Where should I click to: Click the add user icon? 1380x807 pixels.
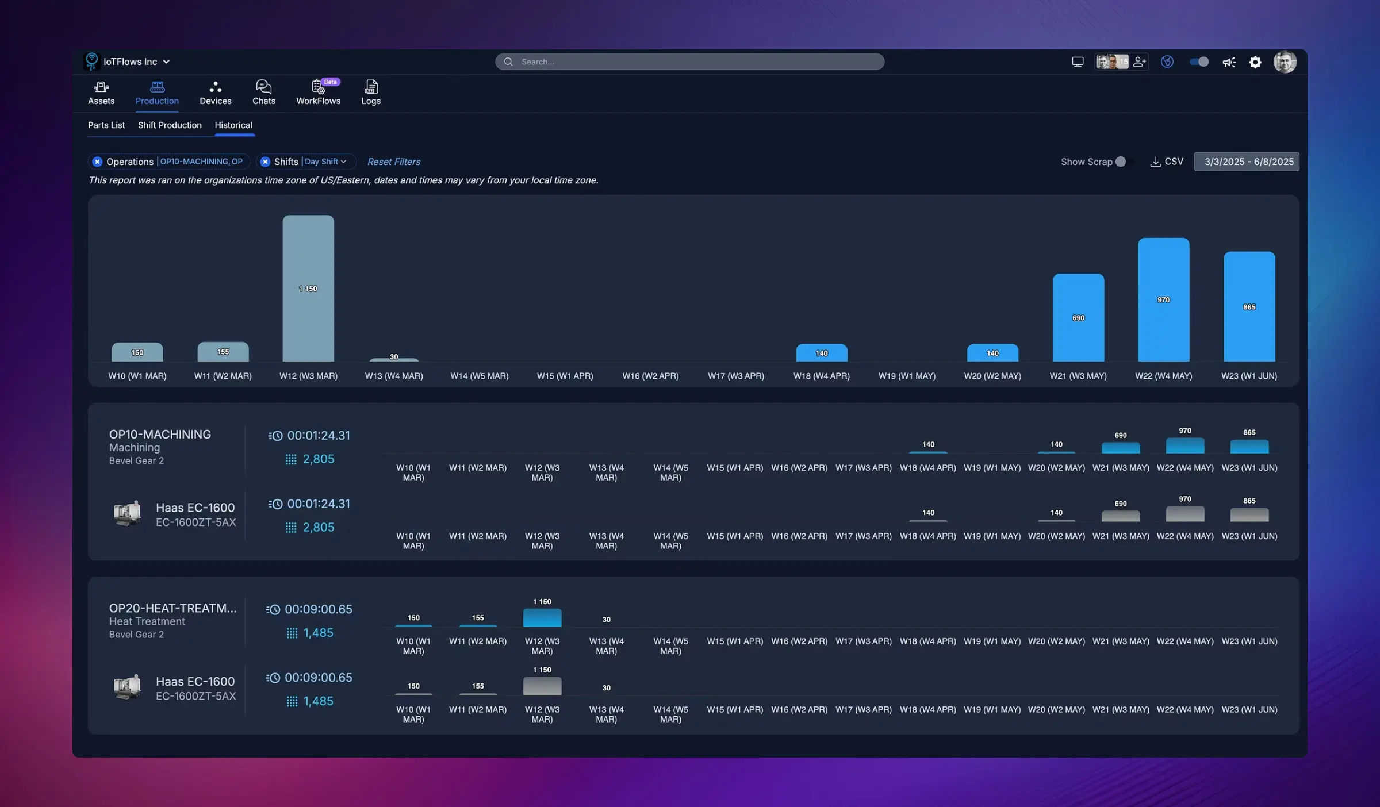(x=1139, y=62)
